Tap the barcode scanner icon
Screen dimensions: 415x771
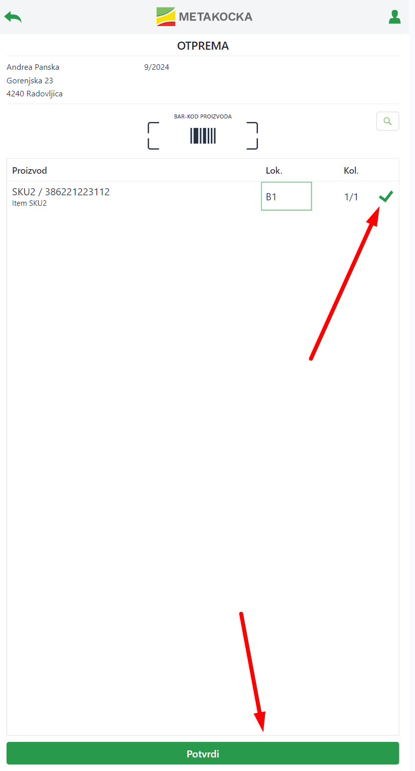point(203,136)
